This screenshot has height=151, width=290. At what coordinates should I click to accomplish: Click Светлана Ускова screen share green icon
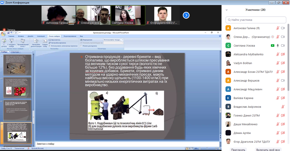pos(272,46)
